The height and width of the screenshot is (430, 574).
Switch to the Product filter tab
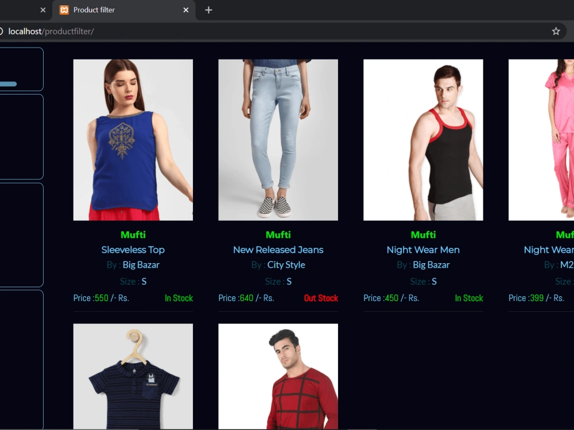click(124, 10)
